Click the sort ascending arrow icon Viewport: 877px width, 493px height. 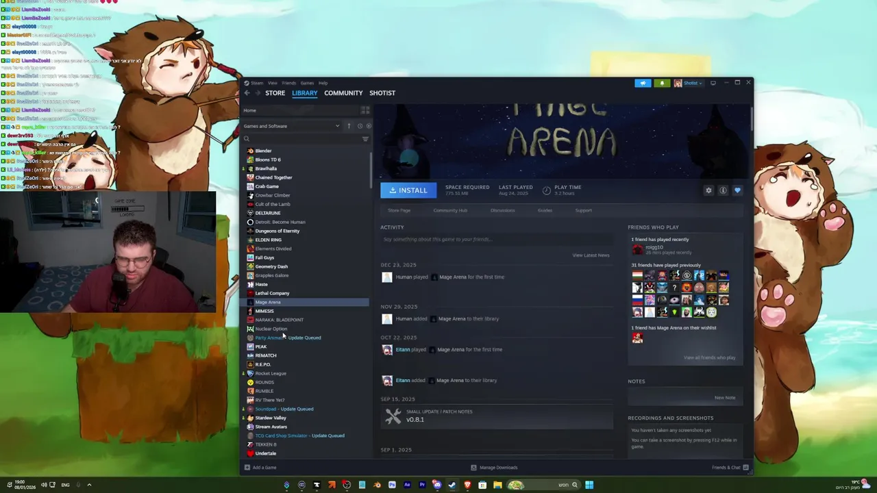point(349,126)
